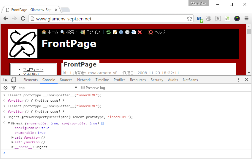Switch to the Network tab

click(84, 80)
